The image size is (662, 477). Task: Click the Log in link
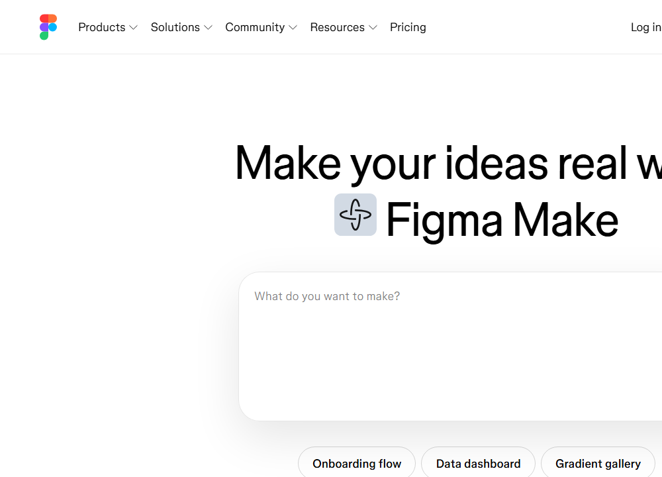[x=646, y=27]
